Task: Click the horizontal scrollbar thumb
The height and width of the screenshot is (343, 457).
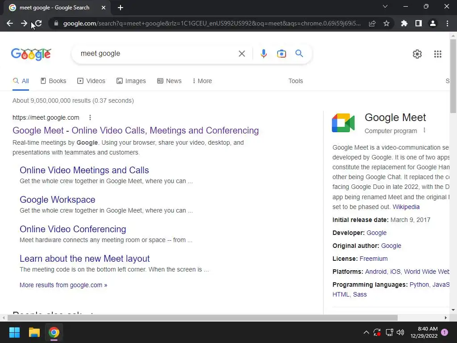Action: coord(203,318)
